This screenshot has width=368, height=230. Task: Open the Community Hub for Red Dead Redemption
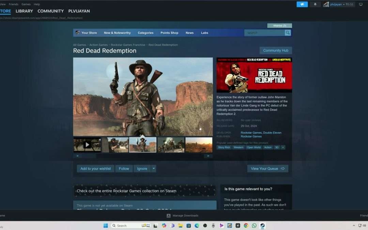(276, 50)
